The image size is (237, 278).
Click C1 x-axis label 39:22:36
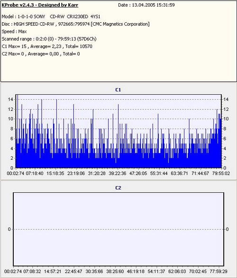point(118,173)
